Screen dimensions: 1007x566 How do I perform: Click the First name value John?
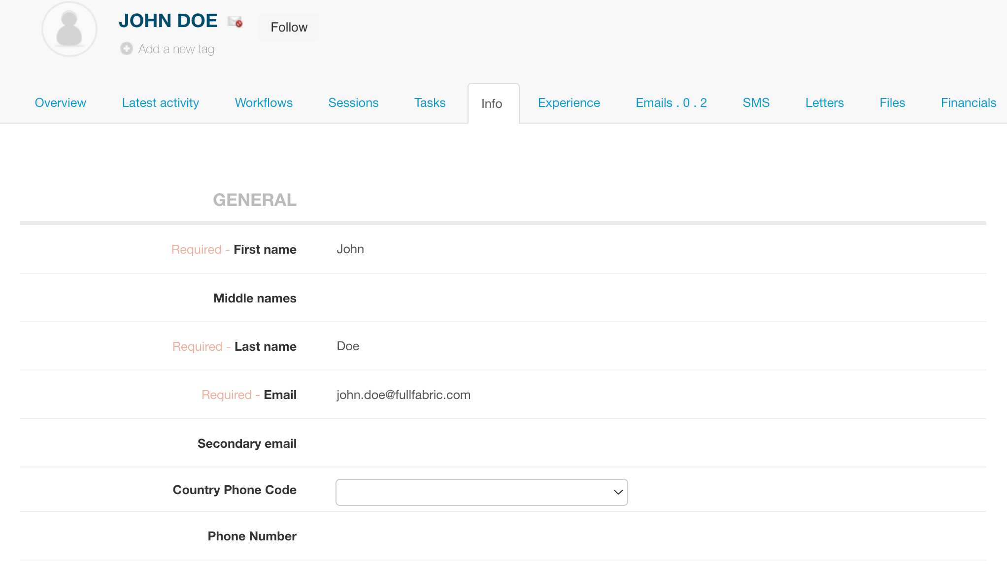tap(350, 249)
